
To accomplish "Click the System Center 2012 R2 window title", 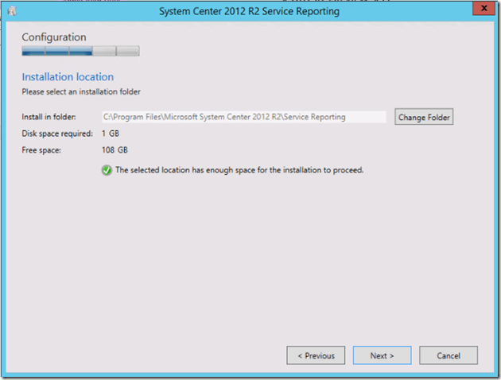I will [x=249, y=12].
